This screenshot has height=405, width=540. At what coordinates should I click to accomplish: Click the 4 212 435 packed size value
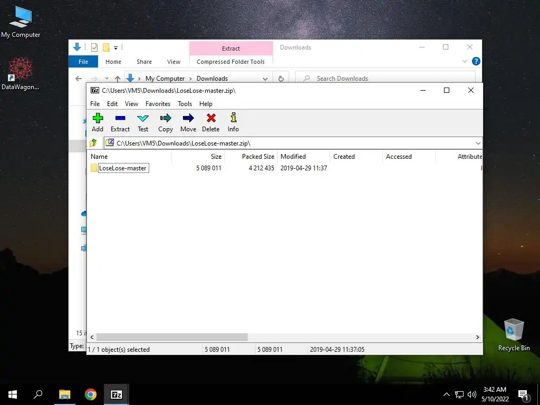point(262,168)
